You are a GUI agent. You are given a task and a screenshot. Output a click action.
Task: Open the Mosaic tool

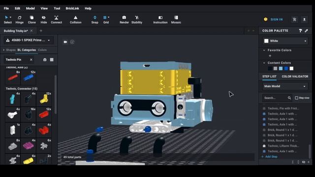[176, 20]
